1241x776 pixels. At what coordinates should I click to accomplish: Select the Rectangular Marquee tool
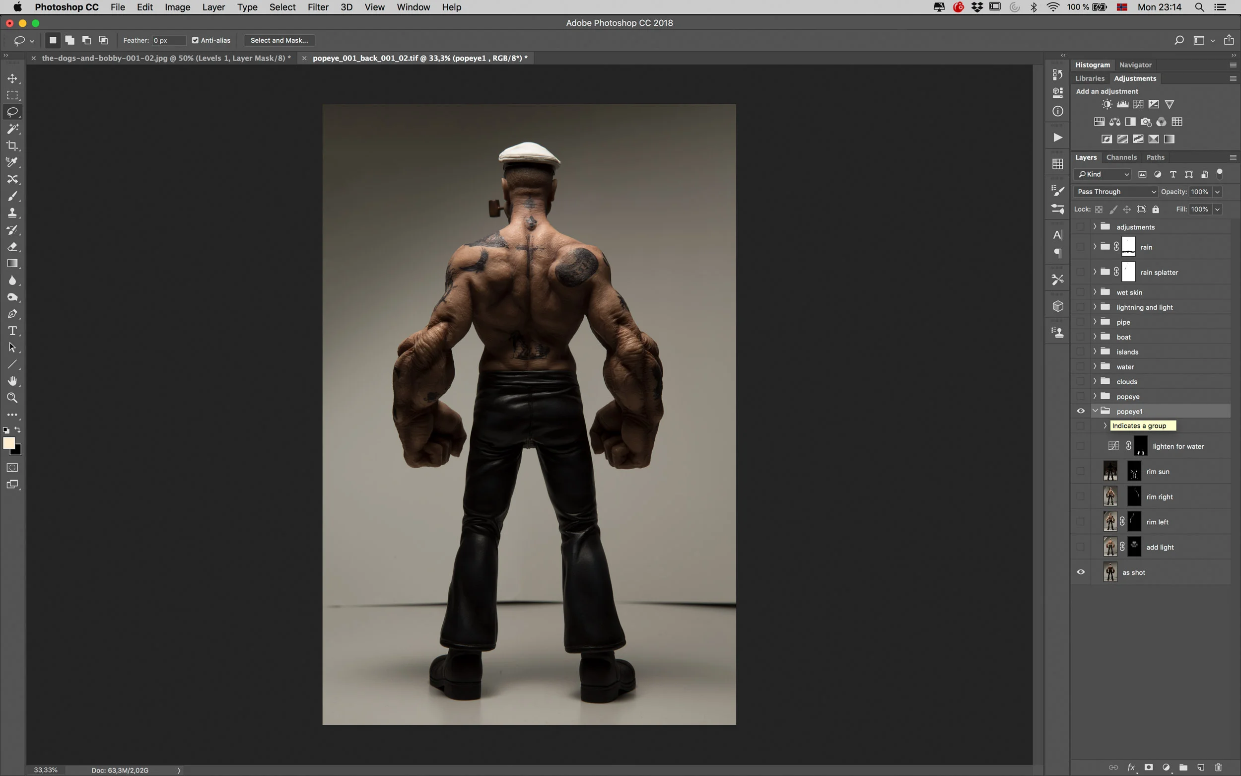point(12,95)
